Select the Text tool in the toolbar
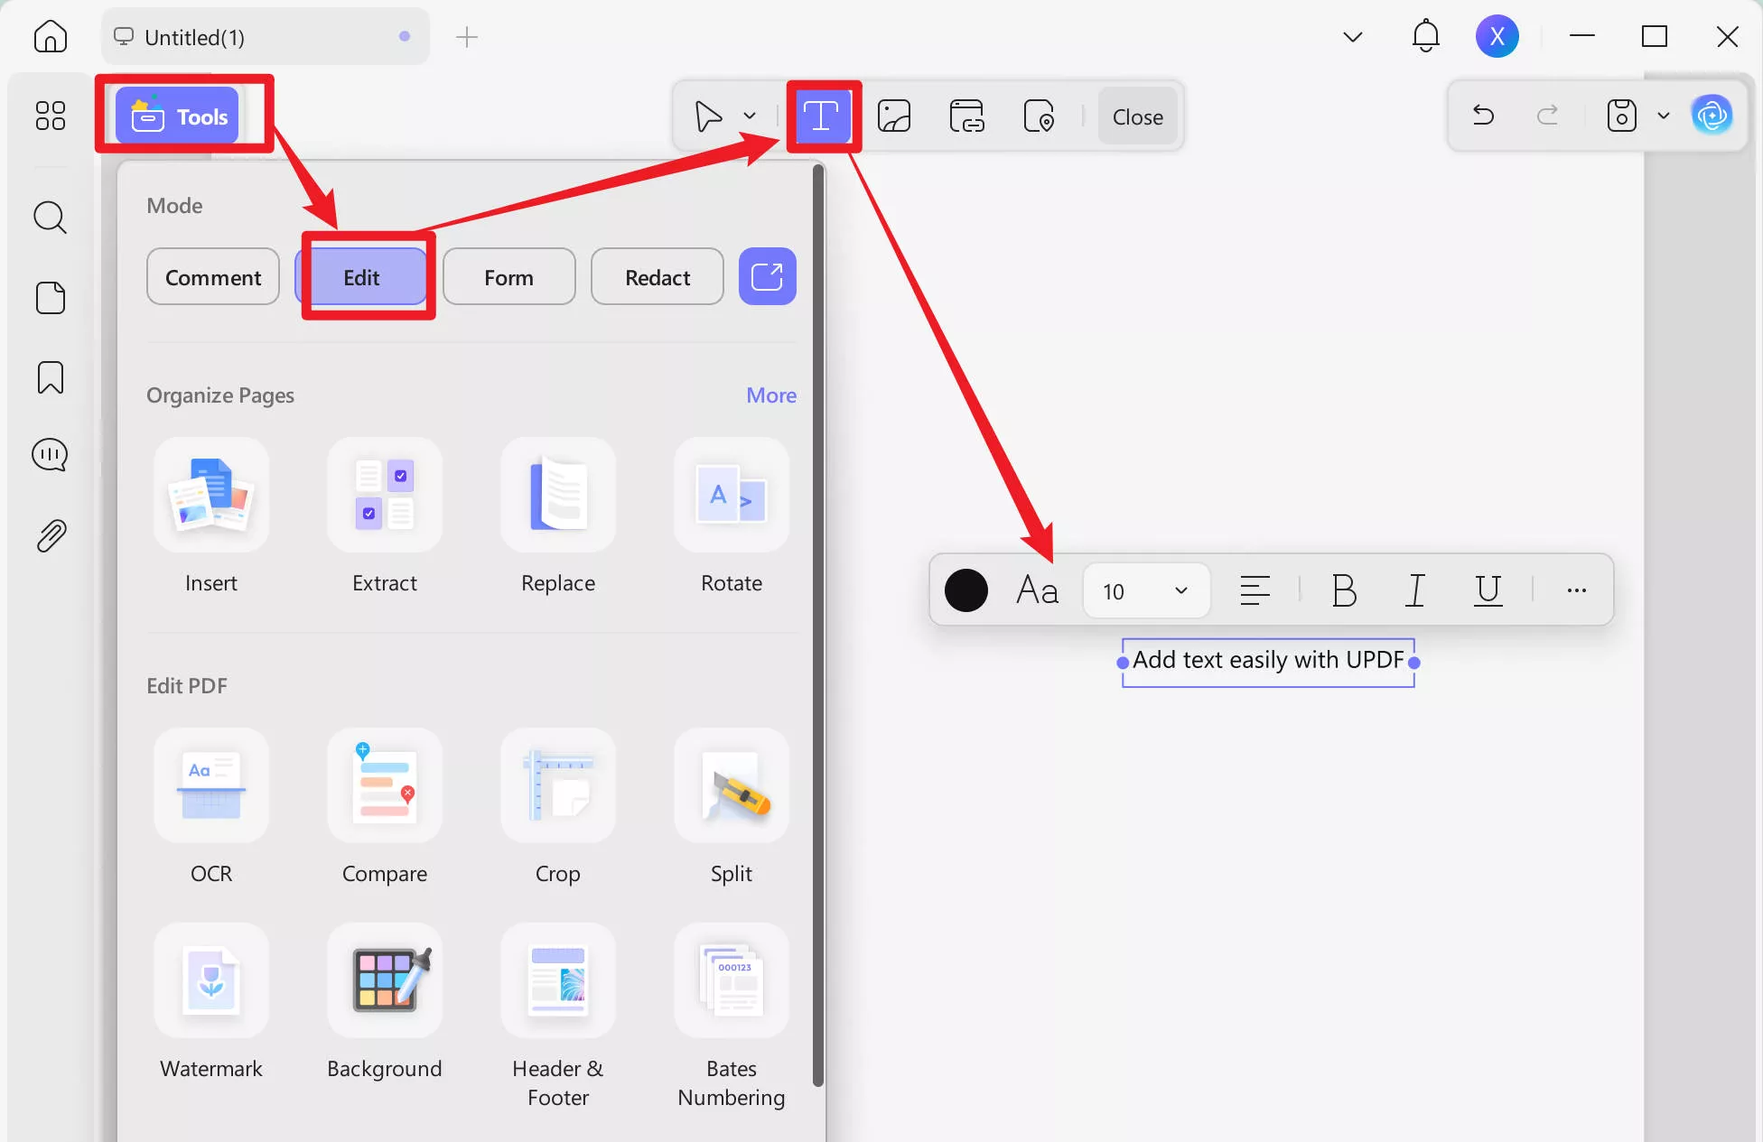Image resolution: width=1763 pixels, height=1142 pixels. pos(821,116)
